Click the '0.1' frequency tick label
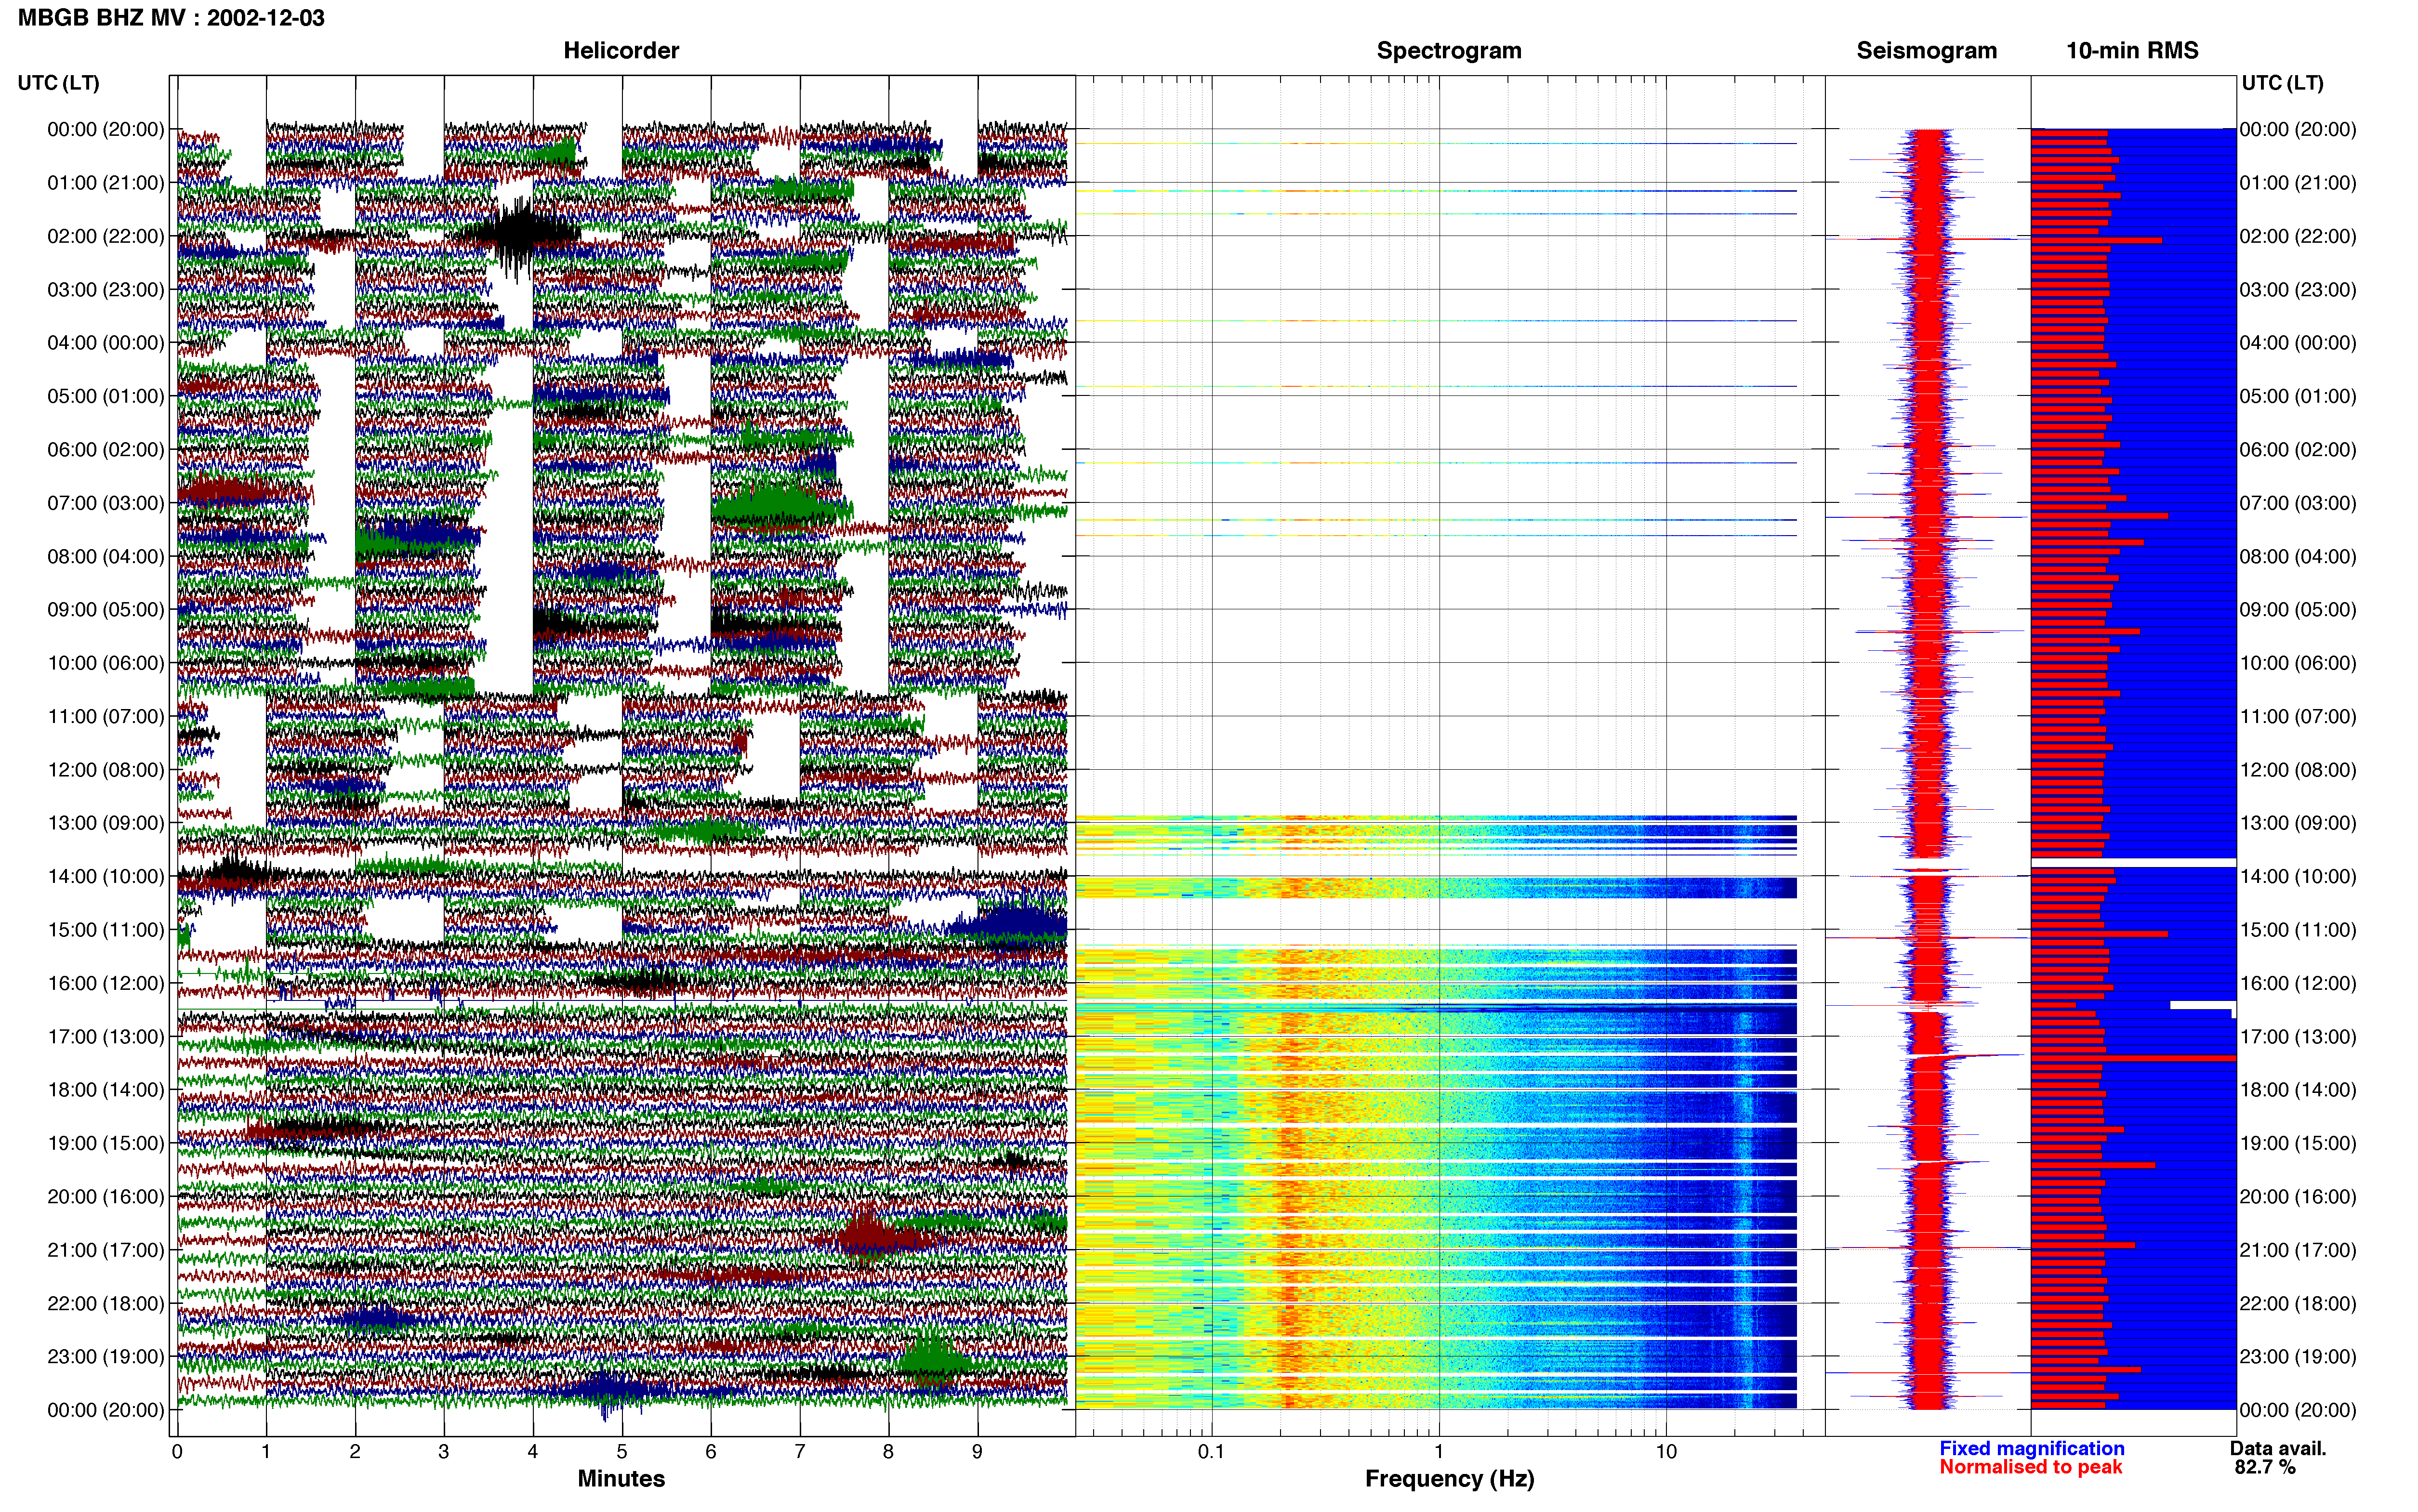This screenshot has height=1512, width=2418. pos(1211,1452)
